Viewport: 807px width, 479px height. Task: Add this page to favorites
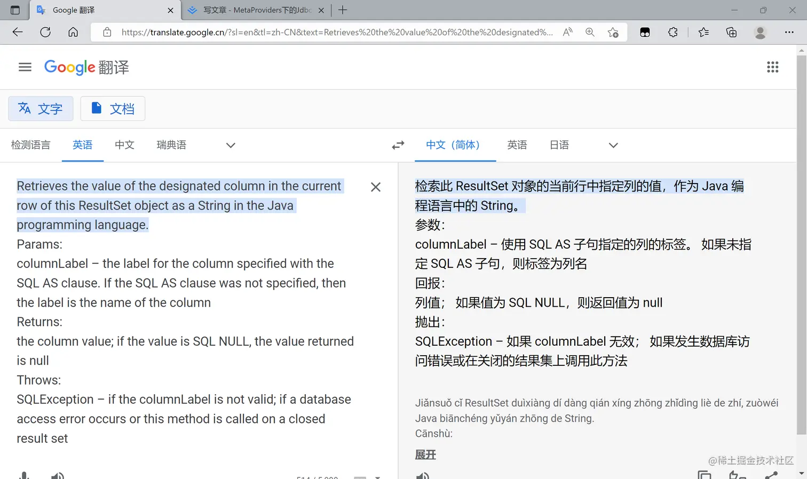[613, 33]
